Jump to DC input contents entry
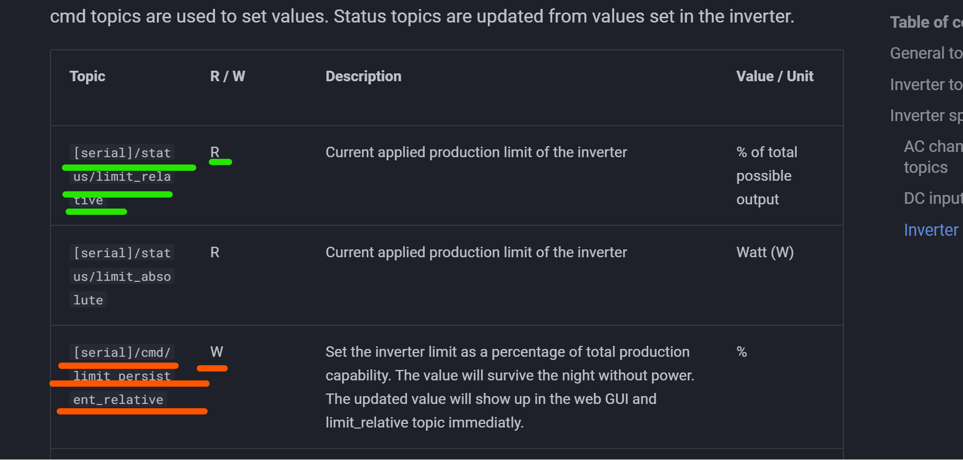Screen dimensions: 963x460 point(933,198)
